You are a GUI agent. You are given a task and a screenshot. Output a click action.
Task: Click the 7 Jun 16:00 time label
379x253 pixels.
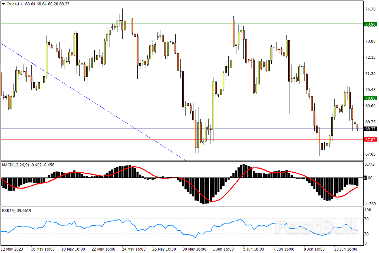(284, 249)
